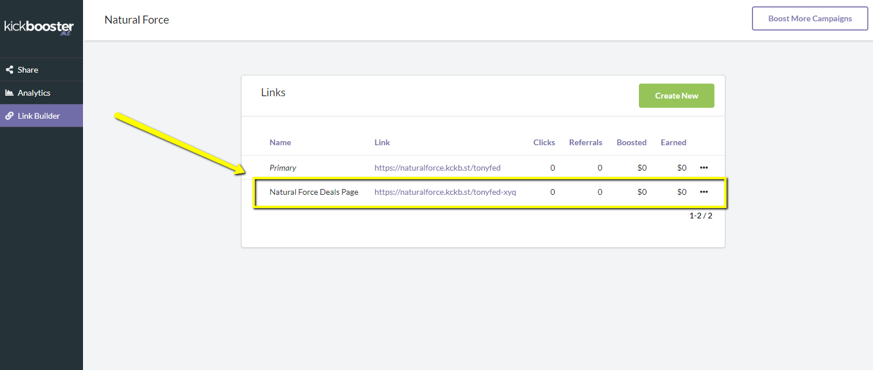Viewport: 873px width, 370px height.
Task: Click the Boosted column header
Action: tap(631, 142)
